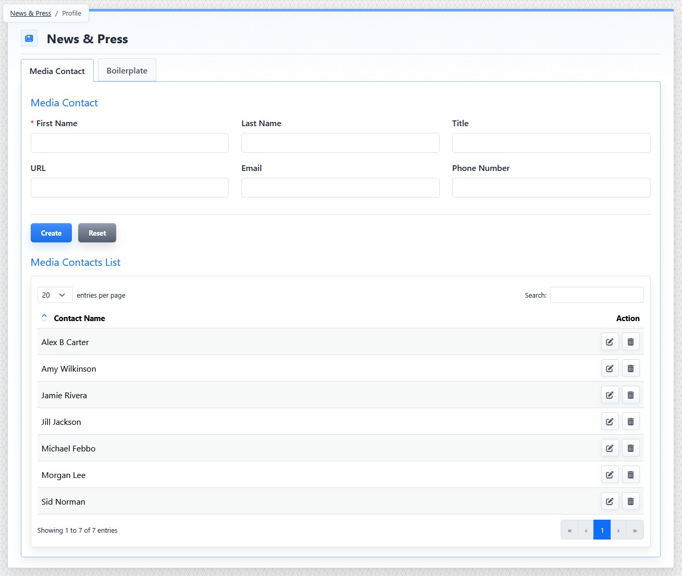
Task: Focus the Last Name input field
Action: click(x=340, y=143)
